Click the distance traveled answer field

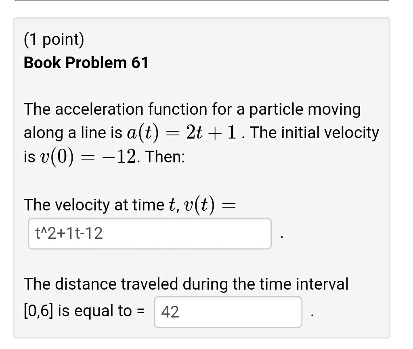point(228,313)
